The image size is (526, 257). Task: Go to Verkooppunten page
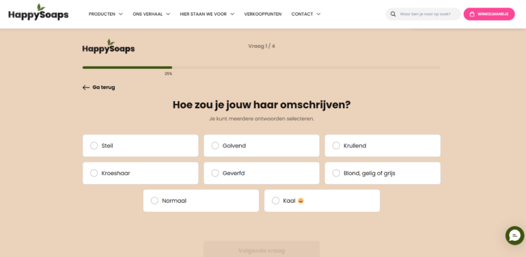click(263, 14)
